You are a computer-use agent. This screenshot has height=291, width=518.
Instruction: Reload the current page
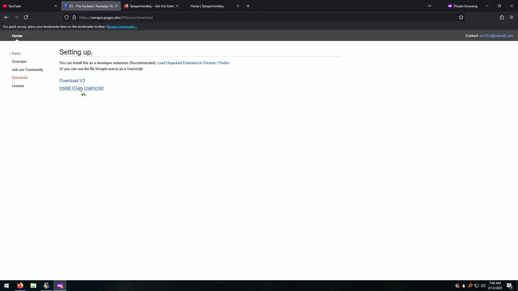[x=26, y=17]
